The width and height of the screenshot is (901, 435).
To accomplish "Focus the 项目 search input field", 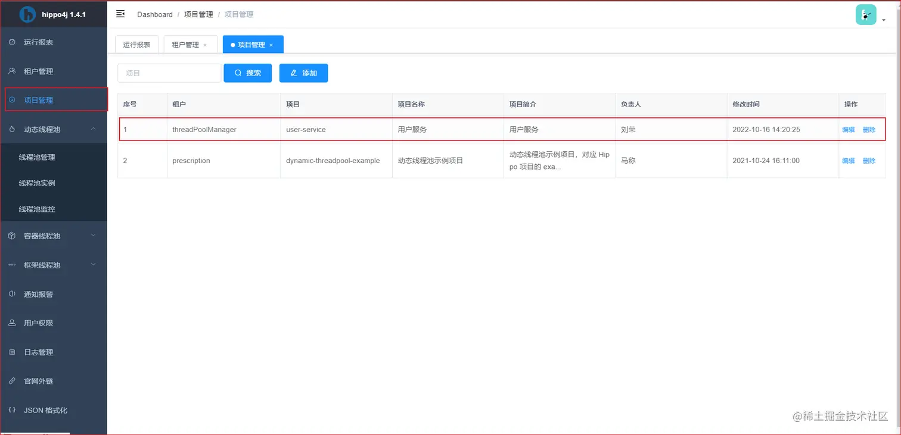I will pyautogui.click(x=169, y=73).
